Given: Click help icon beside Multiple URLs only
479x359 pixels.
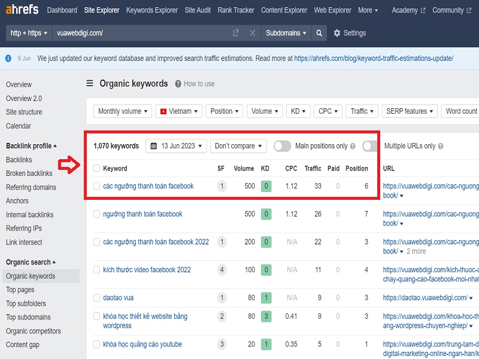Looking at the screenshot, I should click(x=441, y=146).
